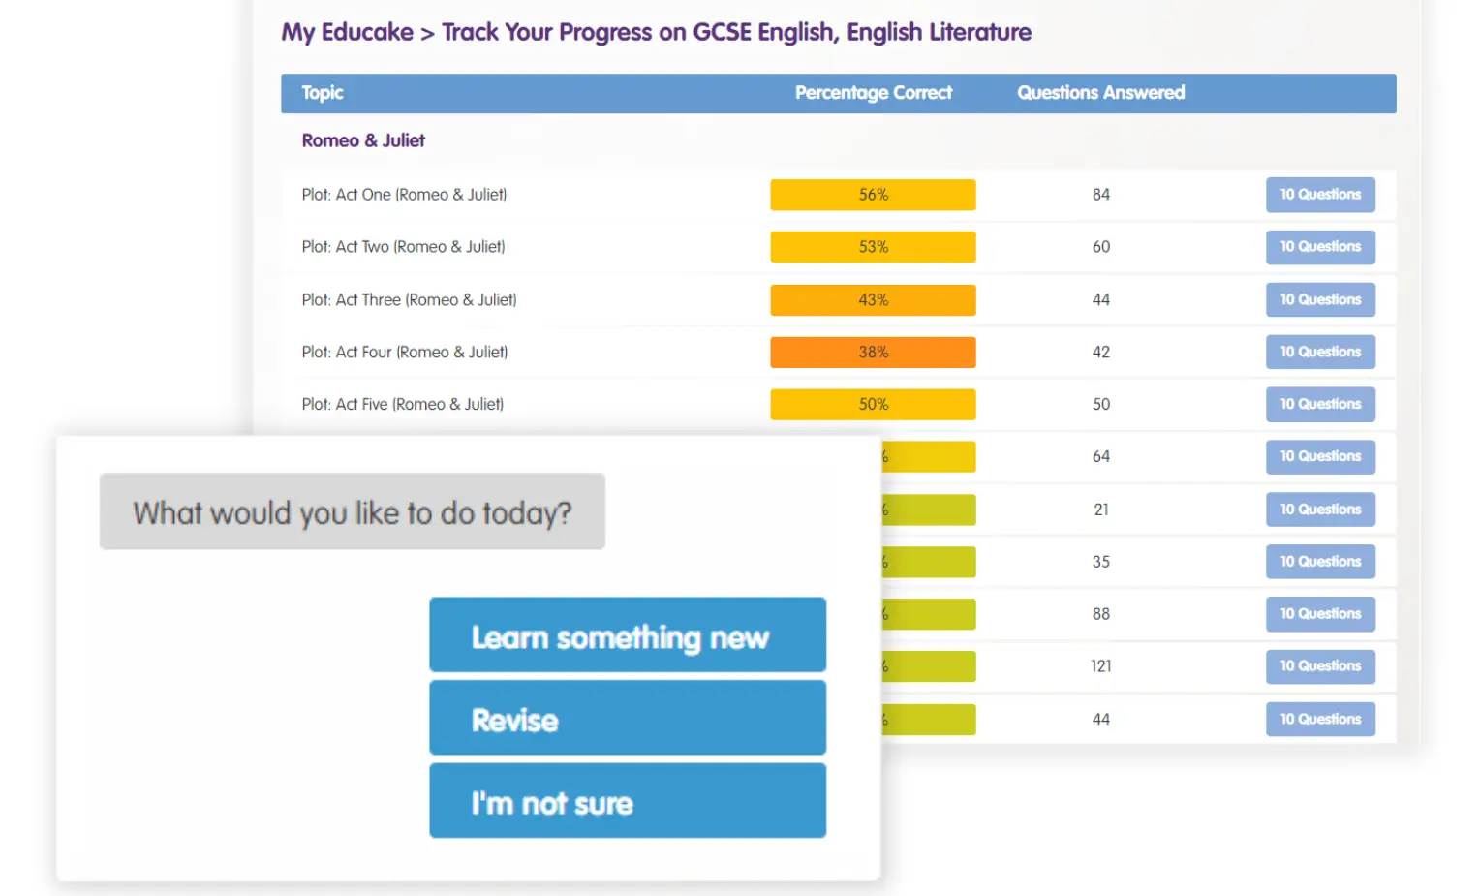Select the I'm not sure option
This screenshot has width=1479, height=896.
click(626, 801)
